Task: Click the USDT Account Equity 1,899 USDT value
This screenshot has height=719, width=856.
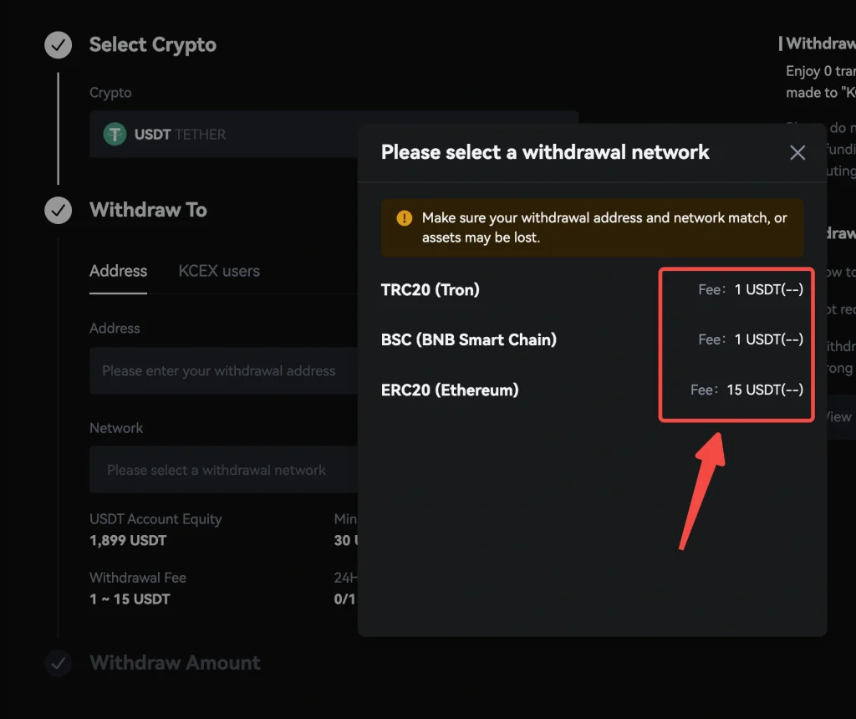Action: click(128, 541)
